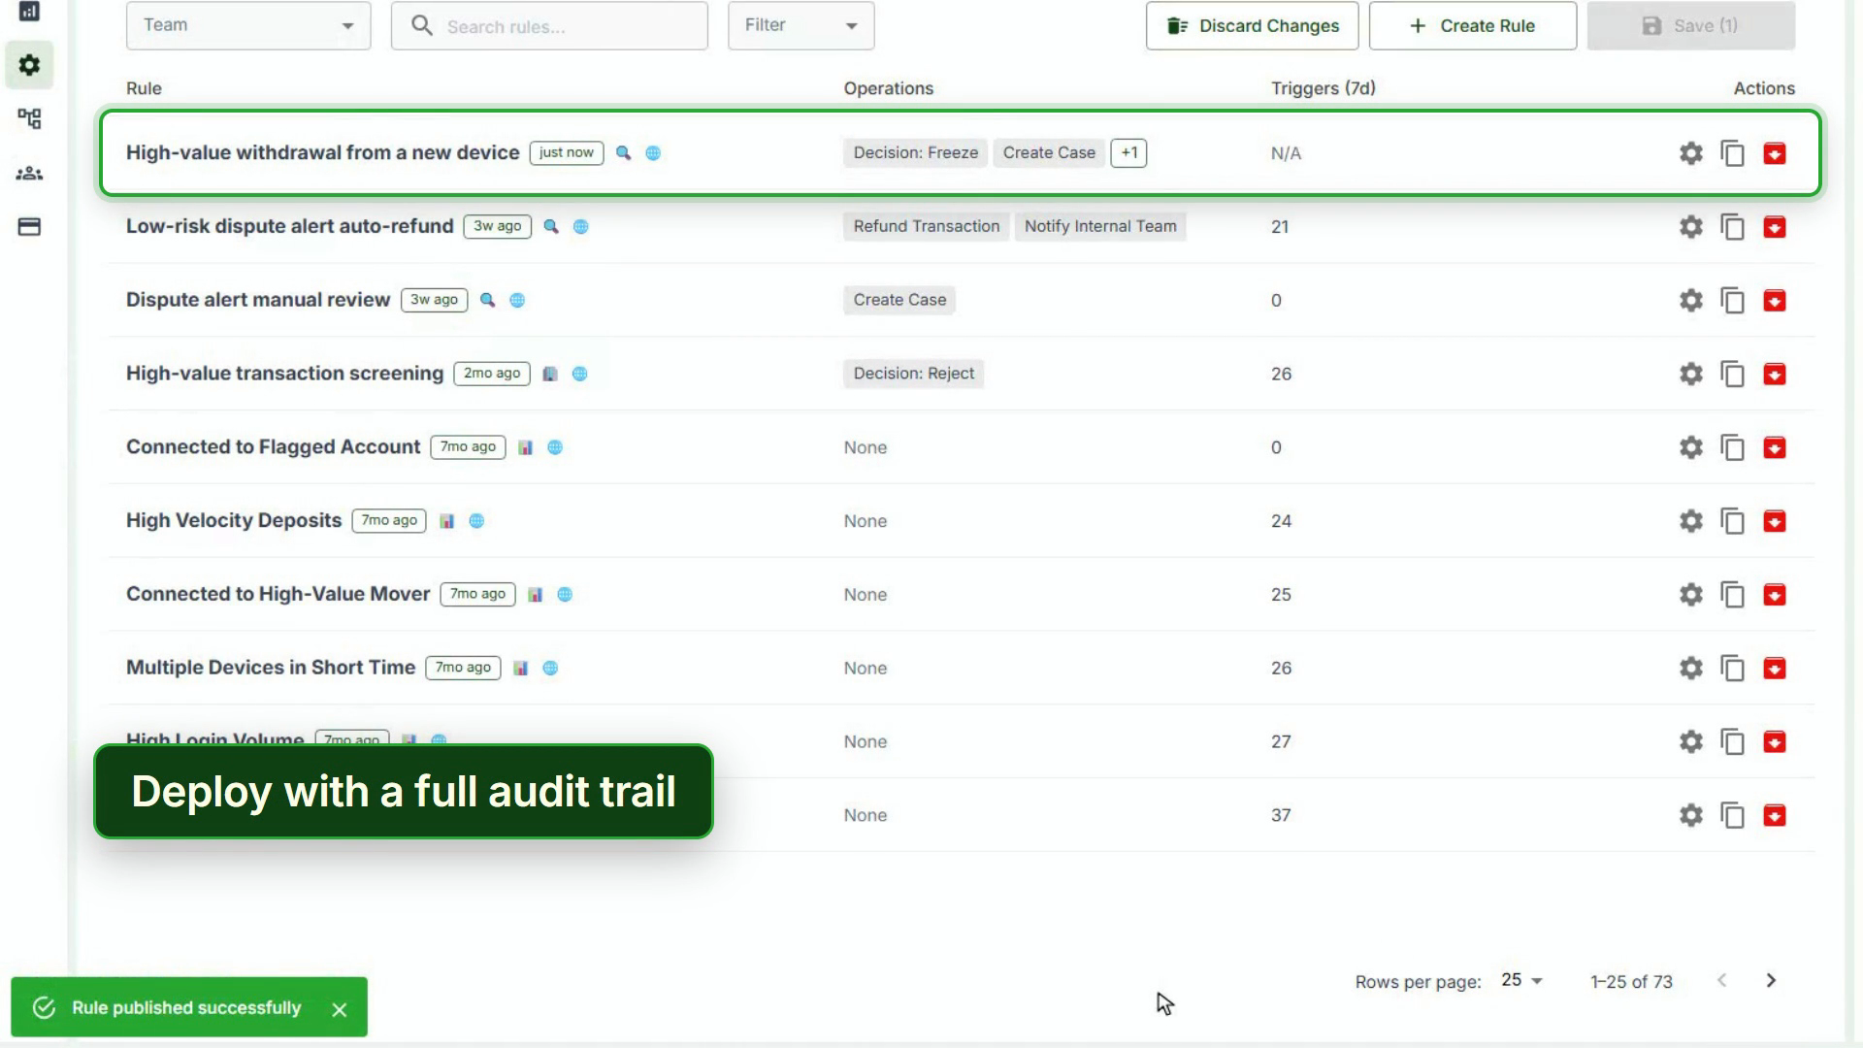Click the magnifier icon beside Dispute alert manual review
The image size is (1863, 1048).
coord(487,300)
